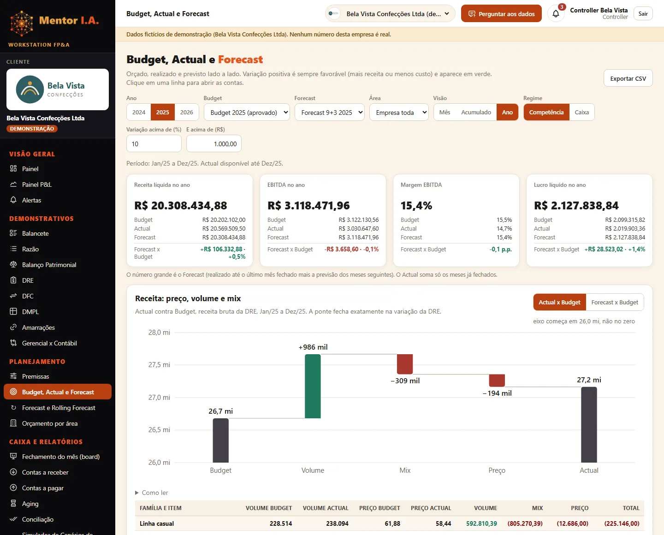Click the DRE document icon
This screenshot has width=664, height=535.
tap(13, 280)
